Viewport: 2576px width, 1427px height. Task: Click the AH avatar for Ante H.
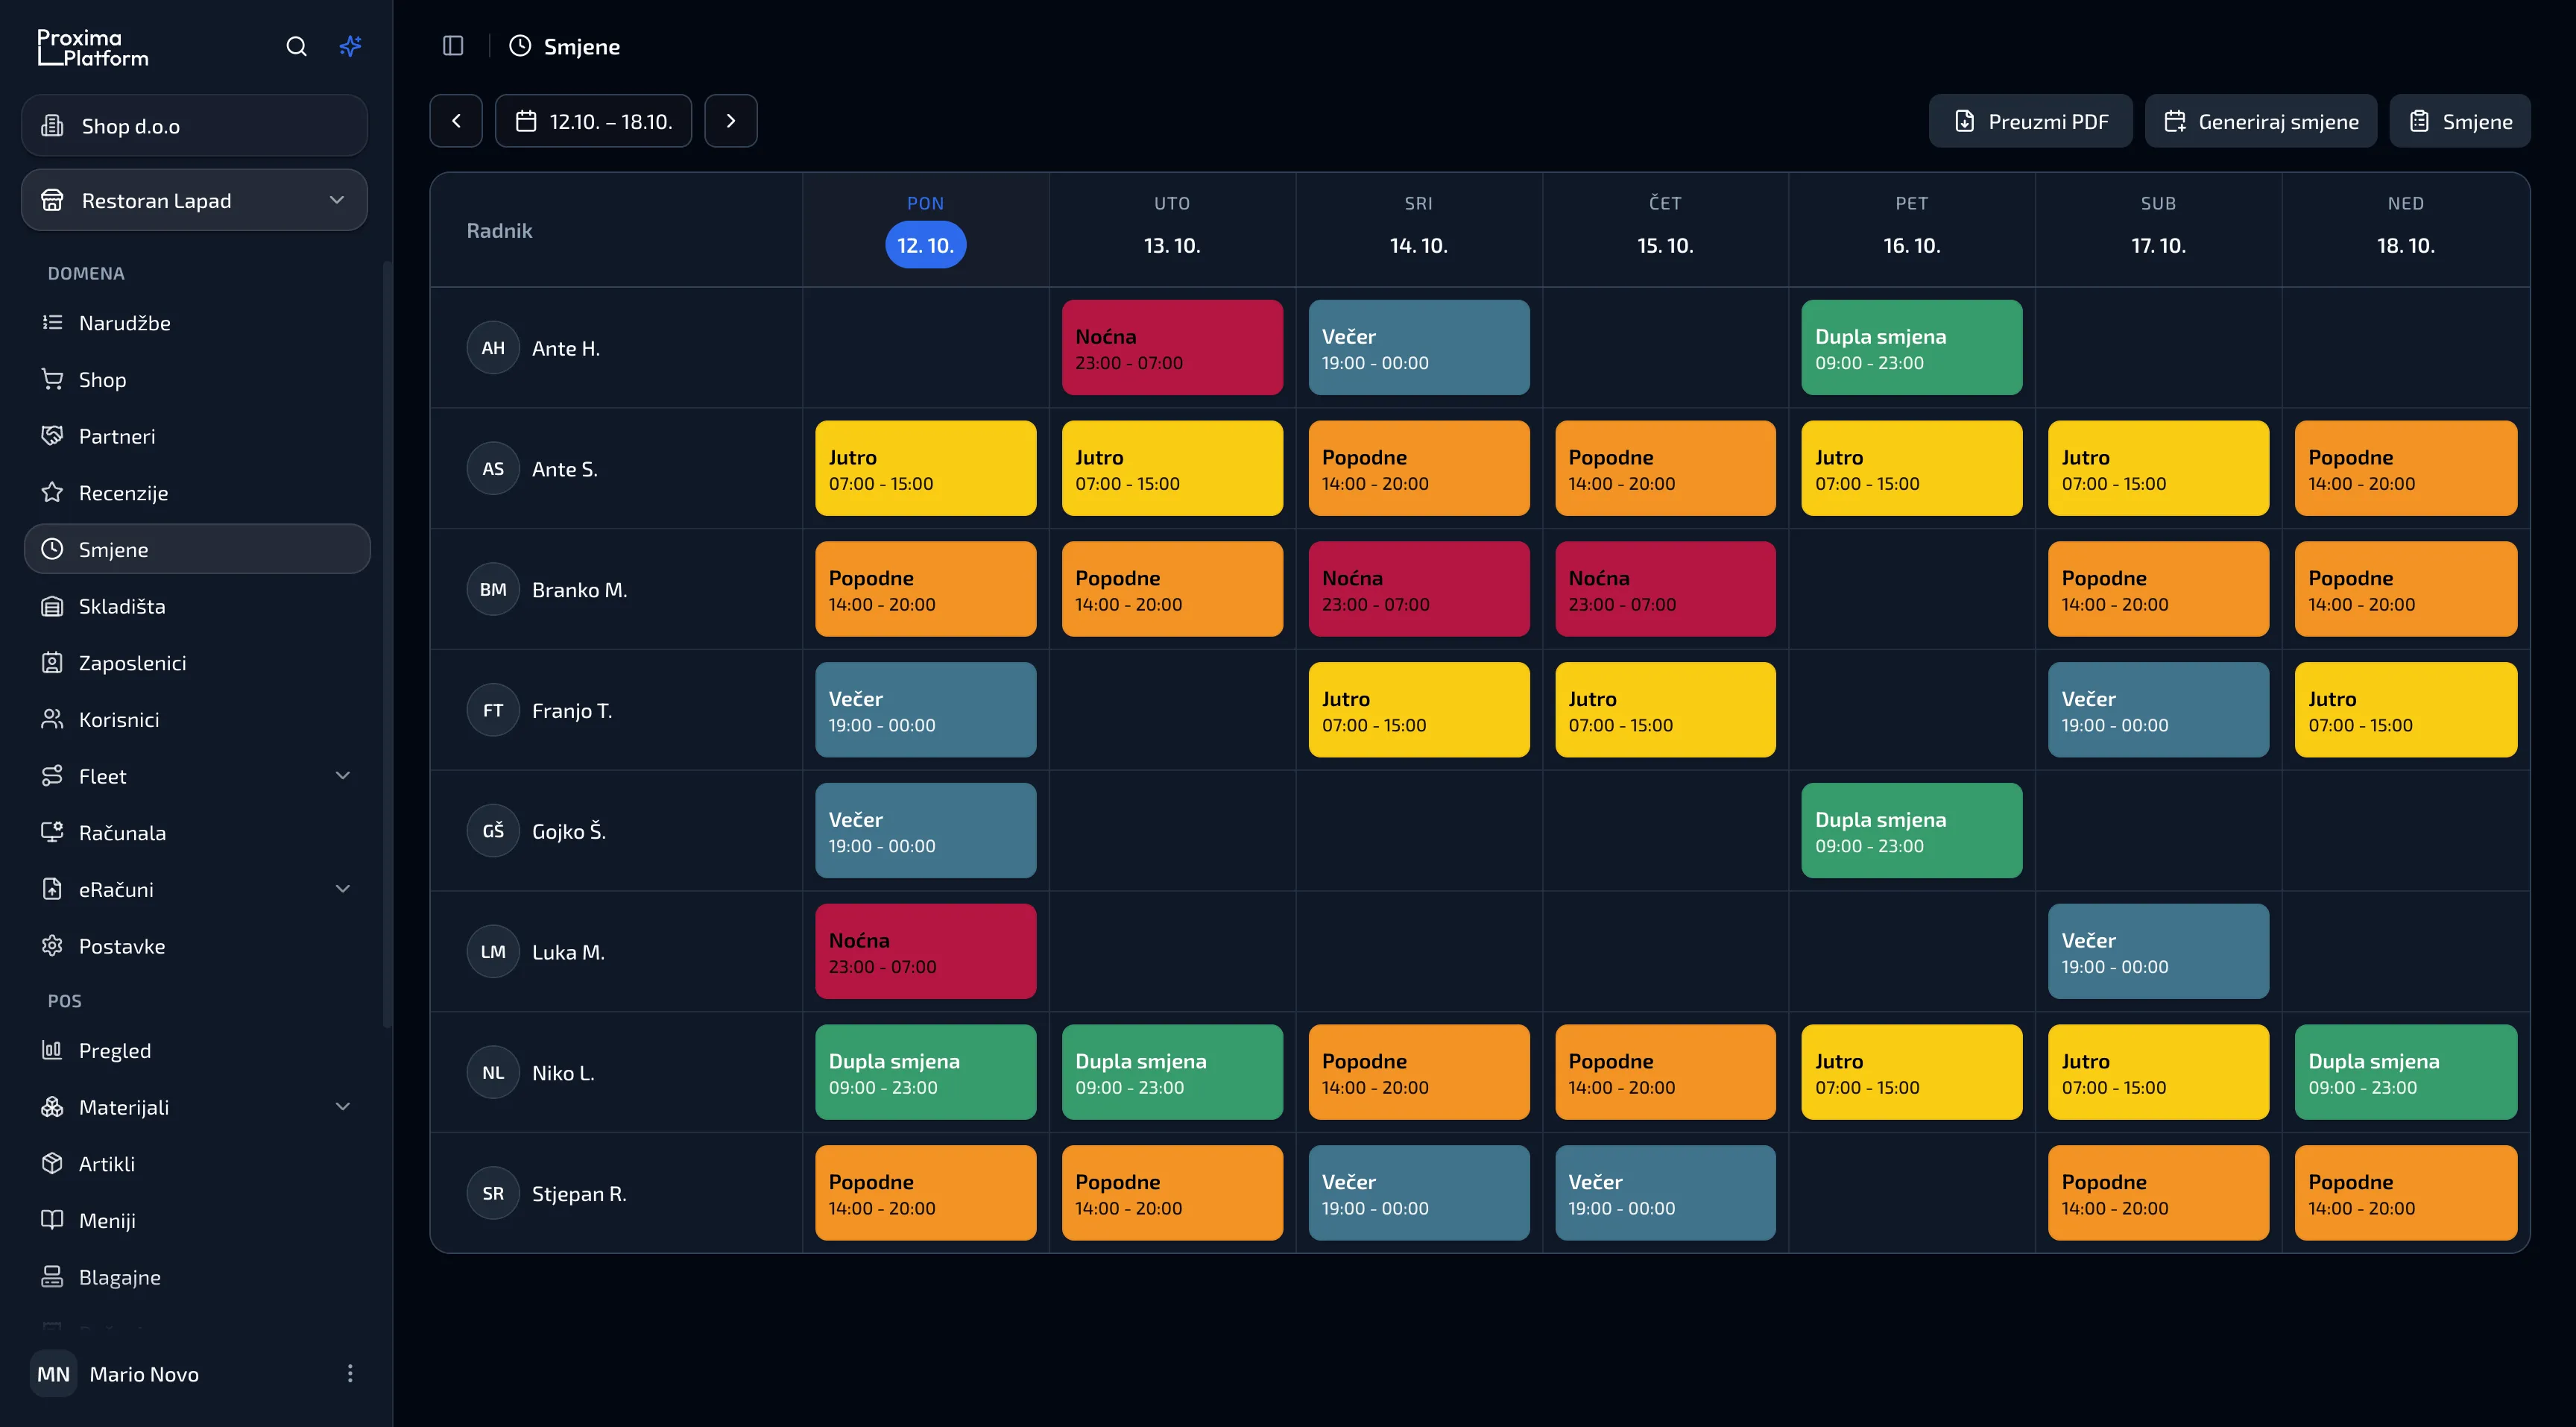click(x=493, y=348)
